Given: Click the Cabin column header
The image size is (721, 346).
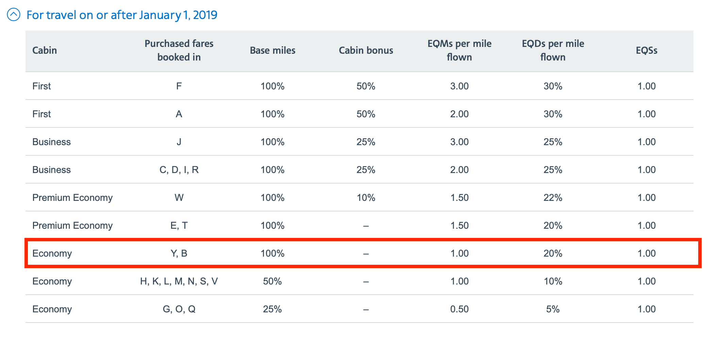Looking at the screenshot, I should tap(45, 50).
